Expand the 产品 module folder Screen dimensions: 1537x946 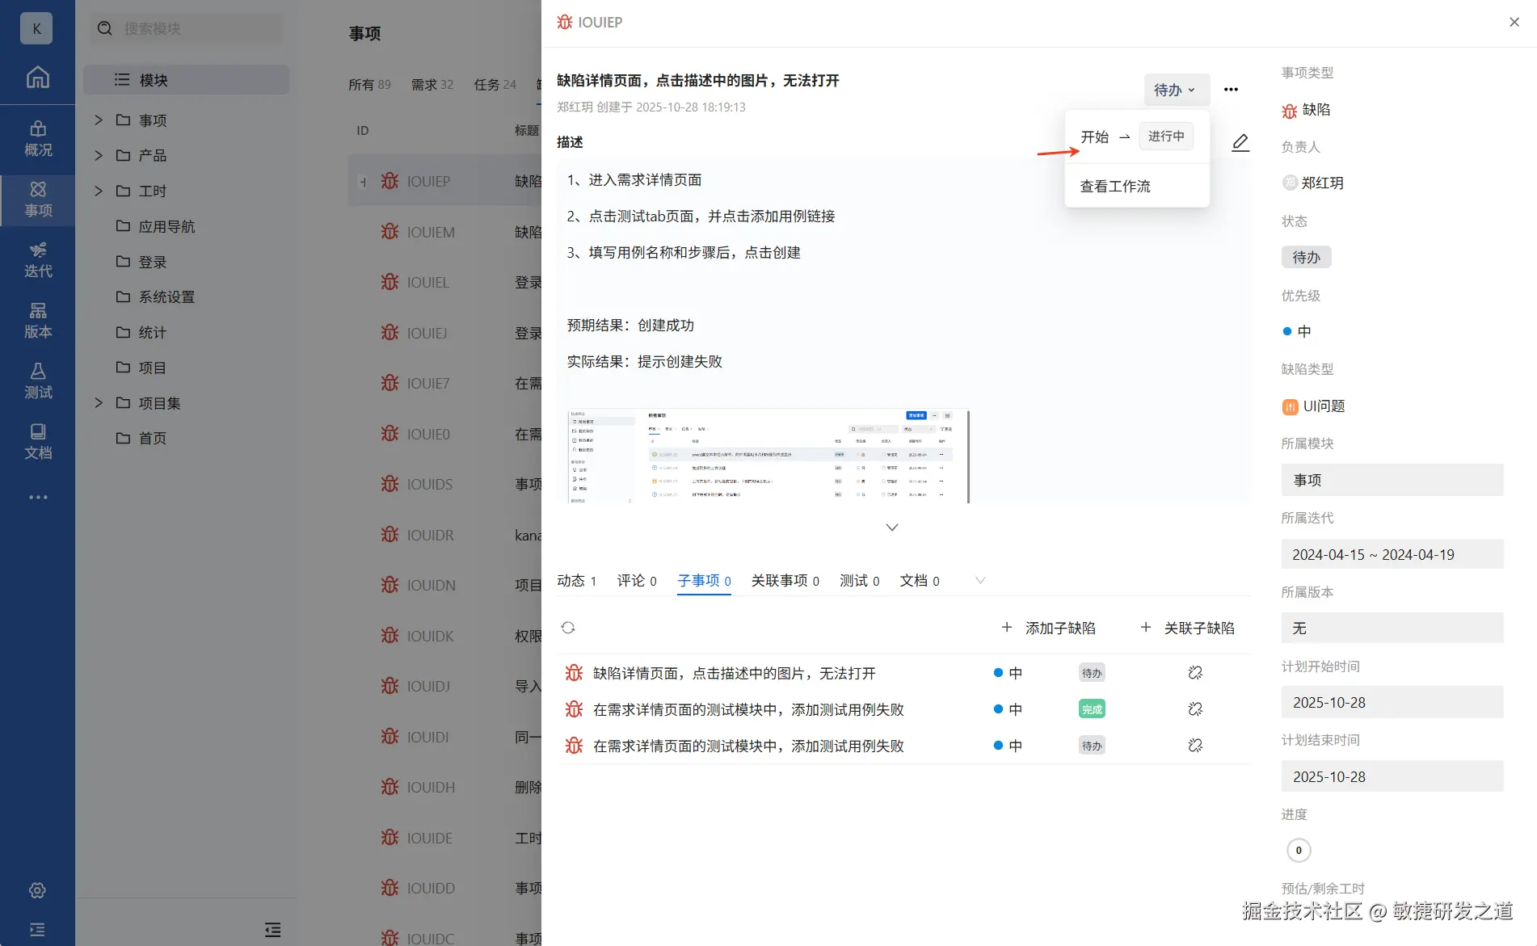pos(99,155)
